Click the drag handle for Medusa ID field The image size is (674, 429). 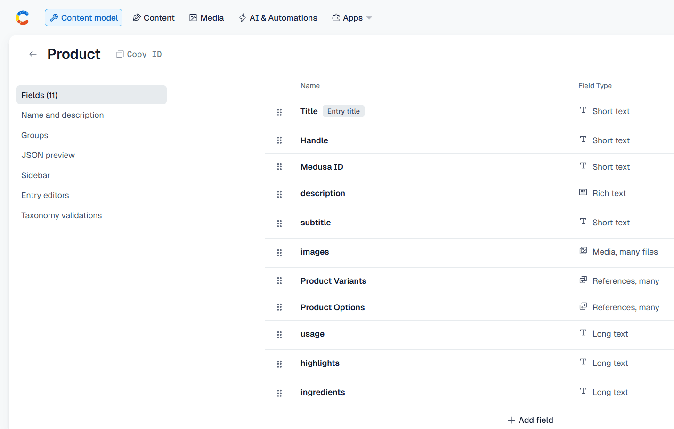[x=279, y=167]
